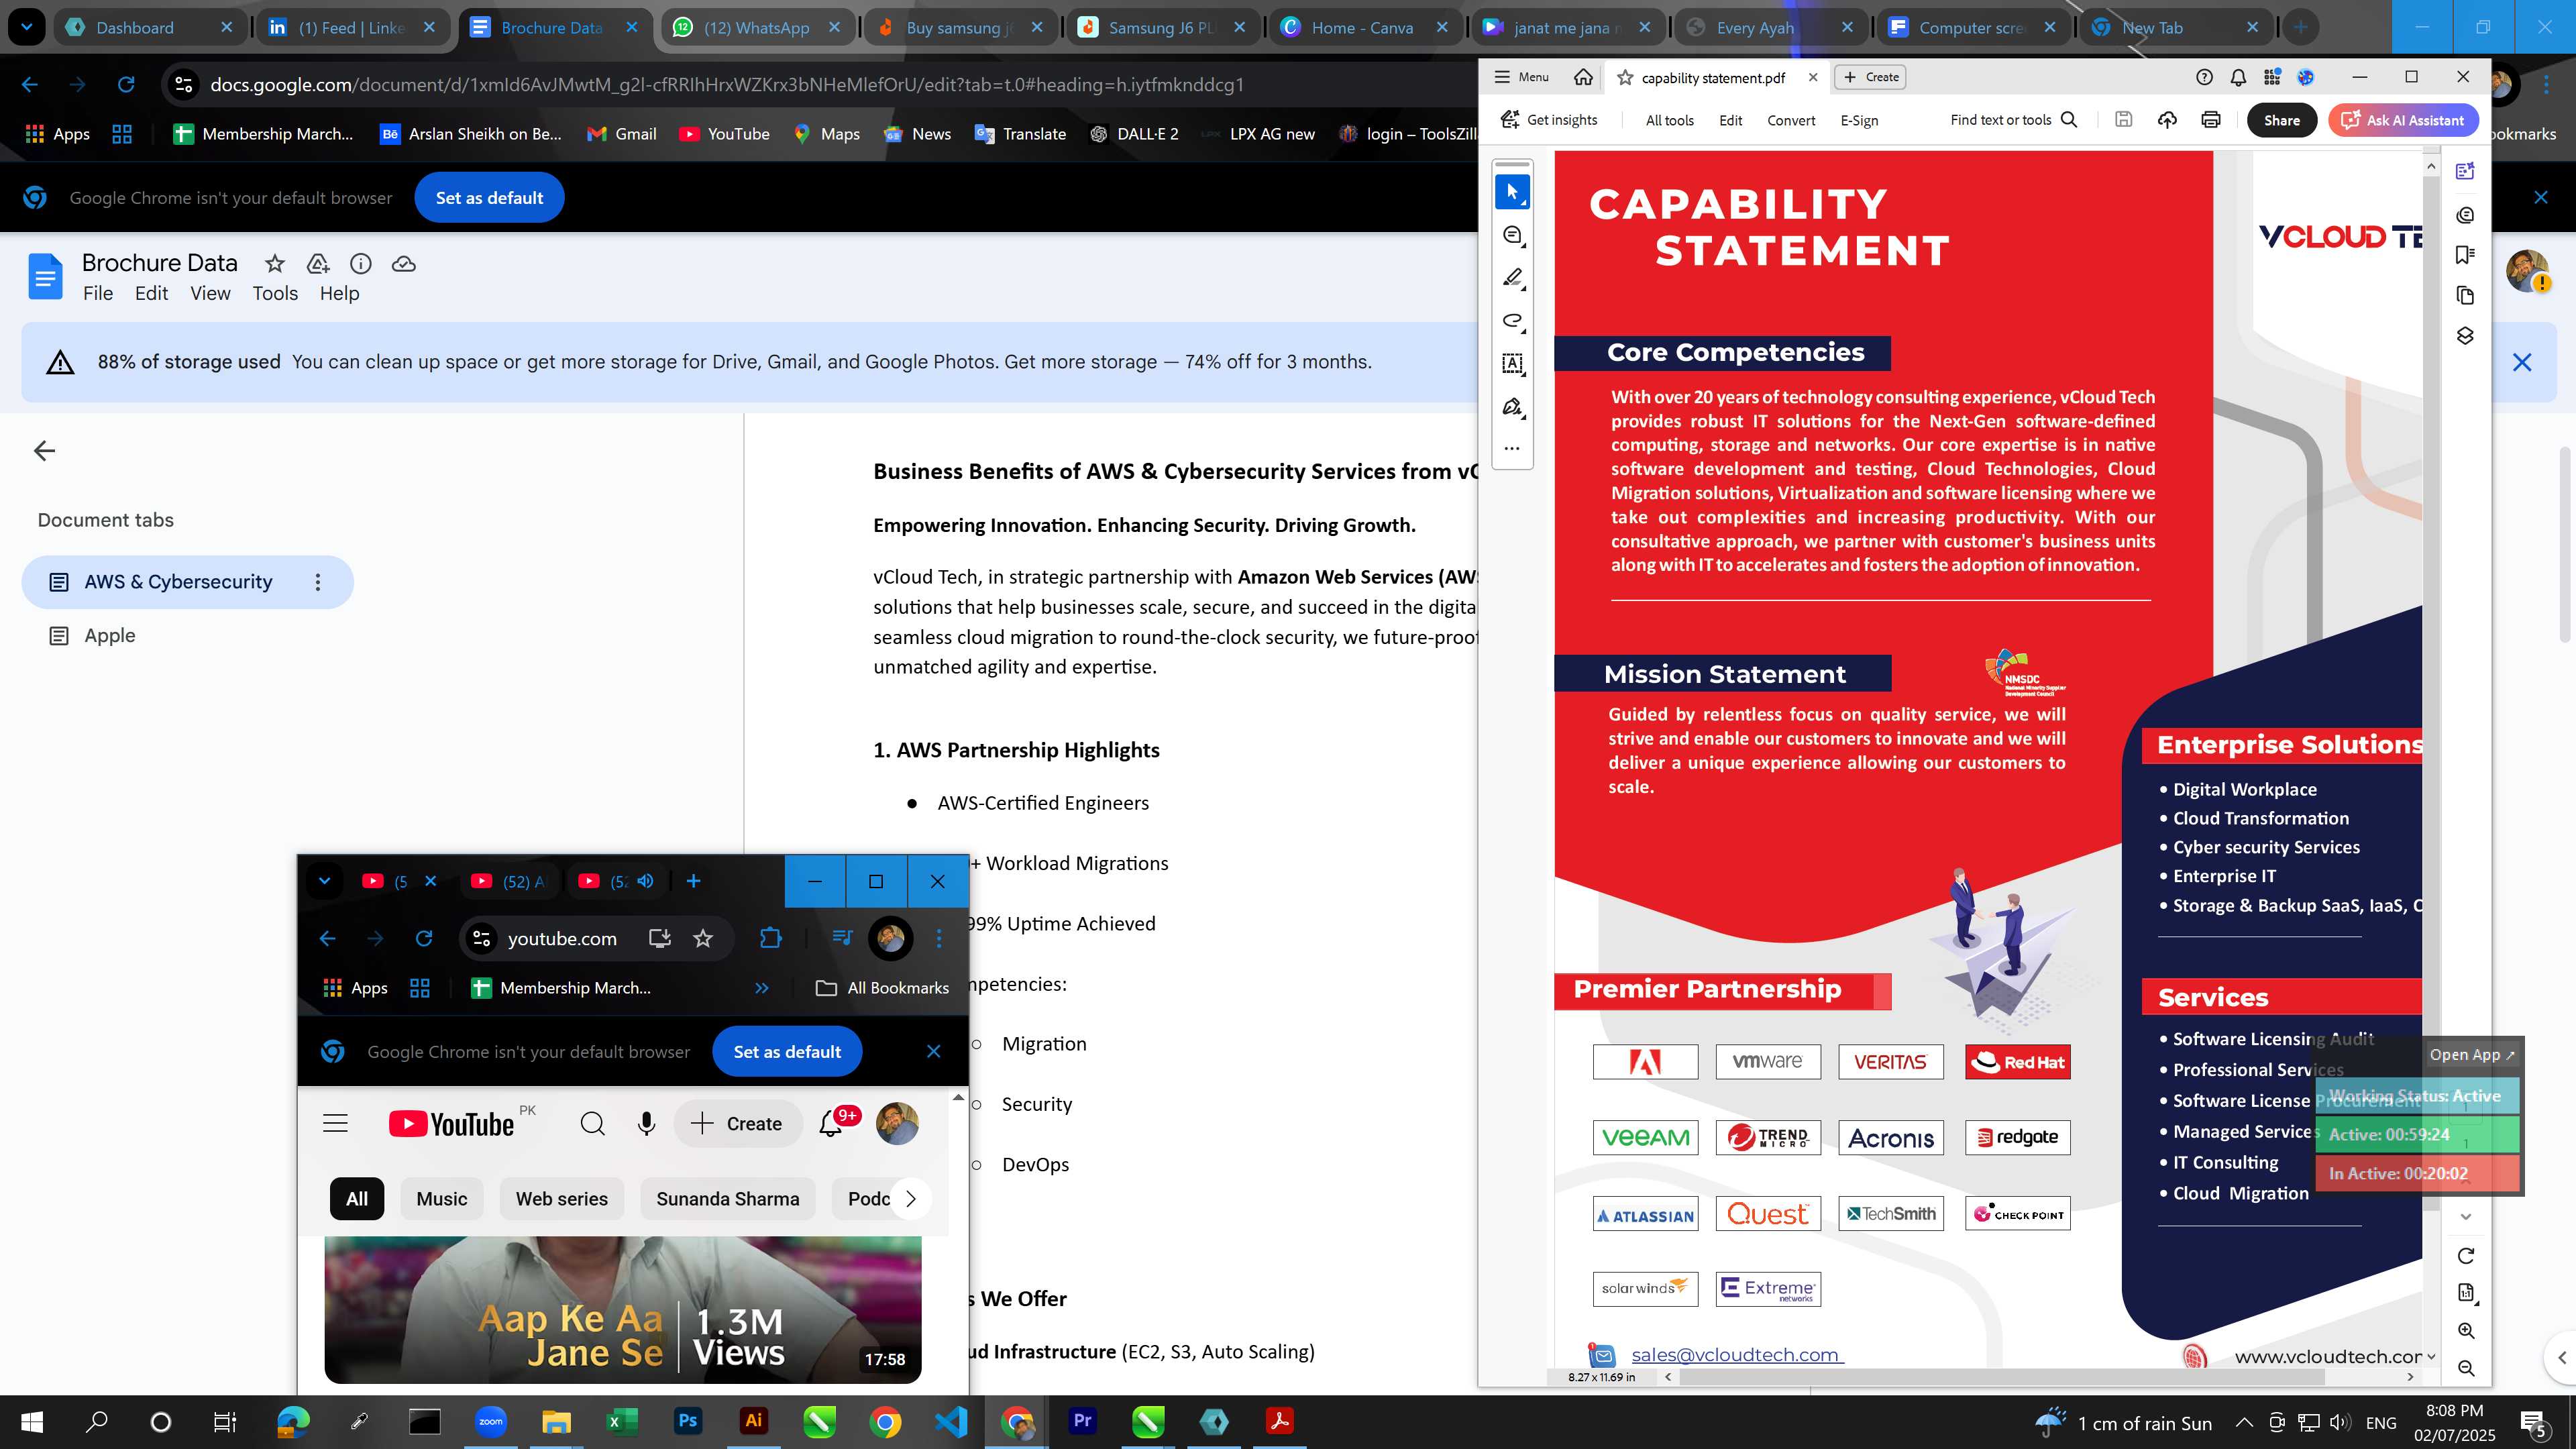Screen dimensions: 2576x1449
Task: Click the Acrobat Home icon
Action: [x=1583, y=77]
